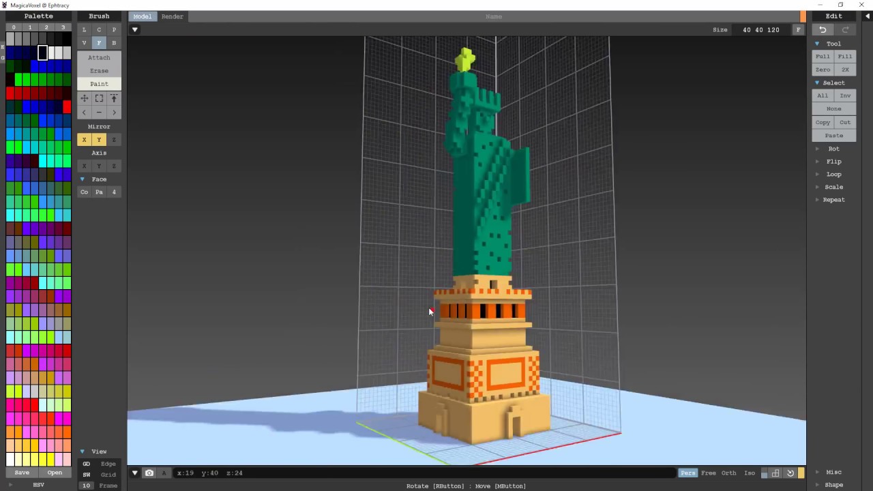Choose Attach brush action
The image size is (873, 491).
pos(99,57)
